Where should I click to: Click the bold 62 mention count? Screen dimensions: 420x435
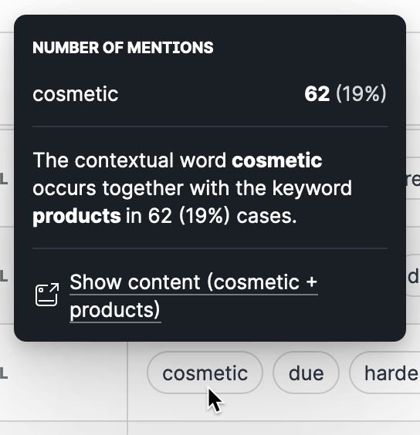coord(317,94)
